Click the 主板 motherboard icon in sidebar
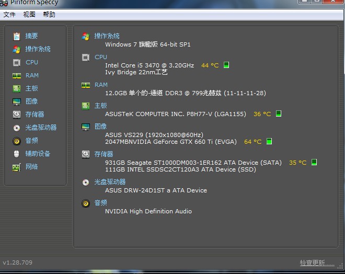Image resolution: width=345 pixels, height=274 pixels. [x=17, y=89]
